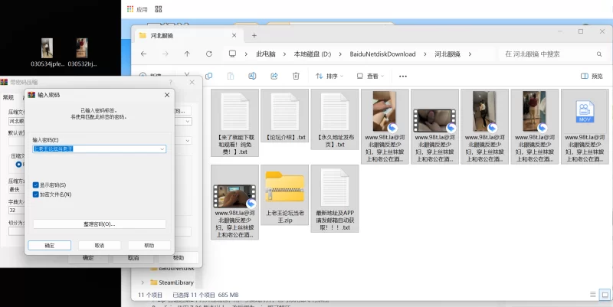The height and width of the screenshot is (307, 613).
Task: Click the 整理密码(O)... button
Action: [99, 224]
